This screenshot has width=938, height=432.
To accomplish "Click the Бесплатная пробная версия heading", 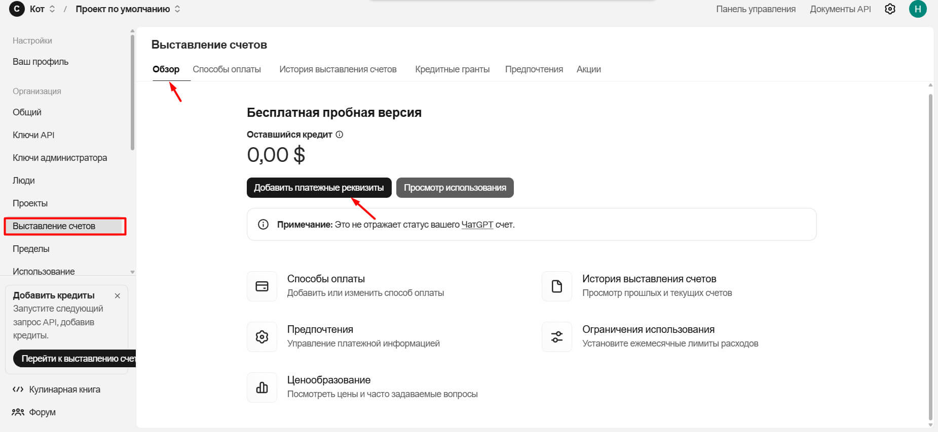I will 334,112.
